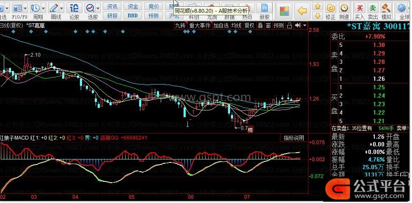Open the chart toolbar dropdown triangle
This screenshot has width=412, height=203.
point(305,25)
